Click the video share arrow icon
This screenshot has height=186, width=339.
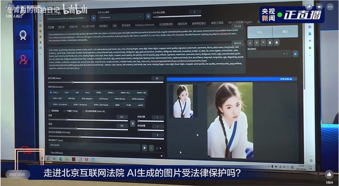click(309, 7)
